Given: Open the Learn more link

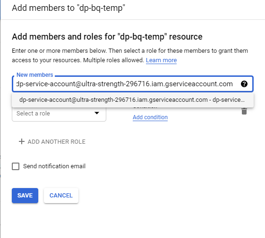Looking at the screenshot, I should (161, 60).
